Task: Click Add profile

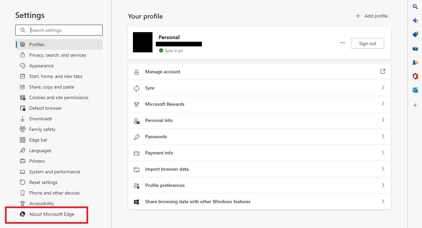Action: tap(371, 16)
